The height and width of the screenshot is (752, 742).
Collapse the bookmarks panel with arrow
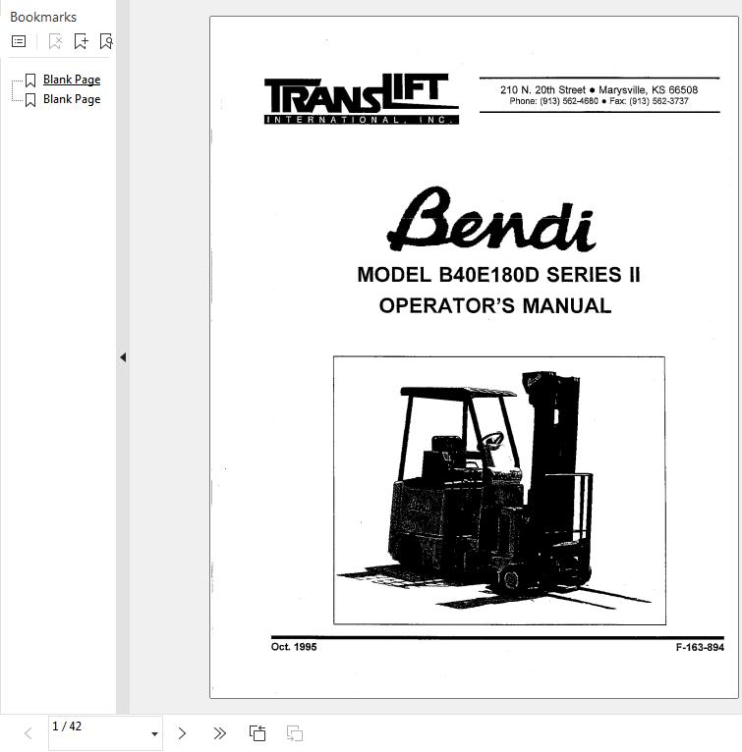123,357
